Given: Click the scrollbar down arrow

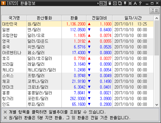Looking at the screenshot, I should click(157, 105).
